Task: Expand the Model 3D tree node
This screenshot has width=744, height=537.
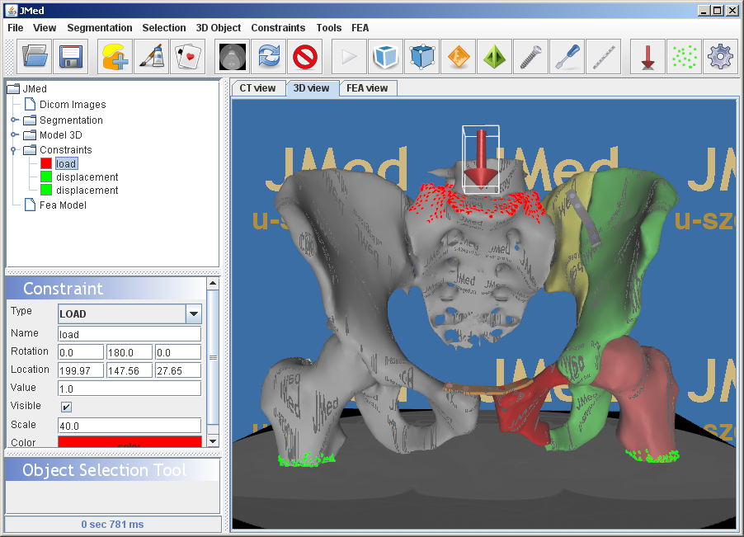Action: (x=15, y=135)
